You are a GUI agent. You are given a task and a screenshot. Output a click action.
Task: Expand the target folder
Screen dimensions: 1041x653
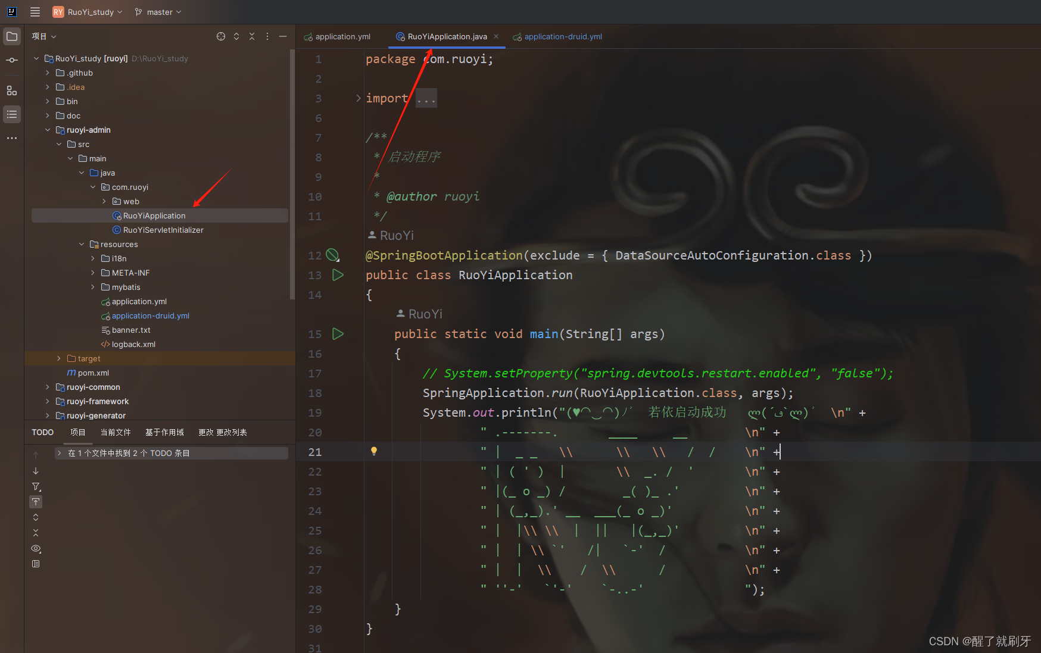coord(59,358)
